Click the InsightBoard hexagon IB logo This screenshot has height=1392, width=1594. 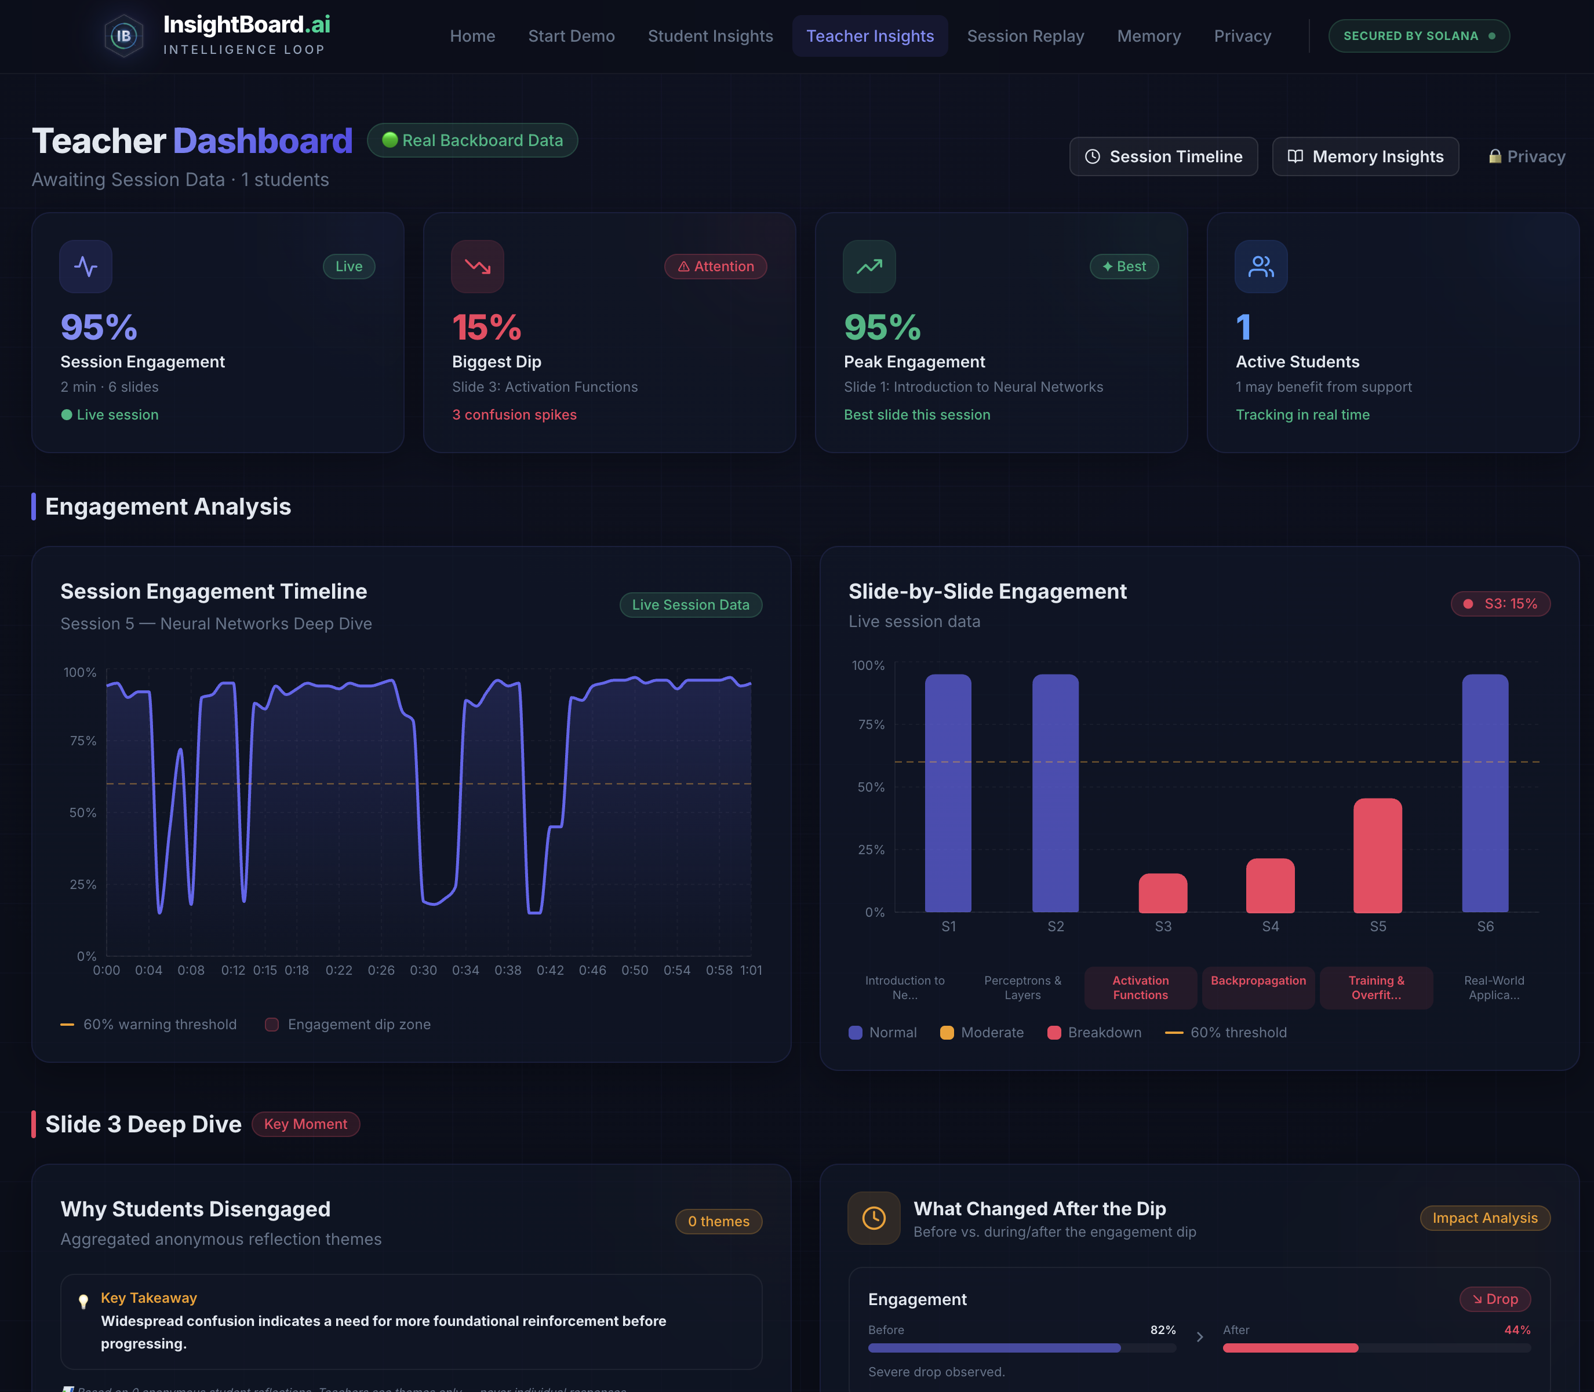pos(123,36)
